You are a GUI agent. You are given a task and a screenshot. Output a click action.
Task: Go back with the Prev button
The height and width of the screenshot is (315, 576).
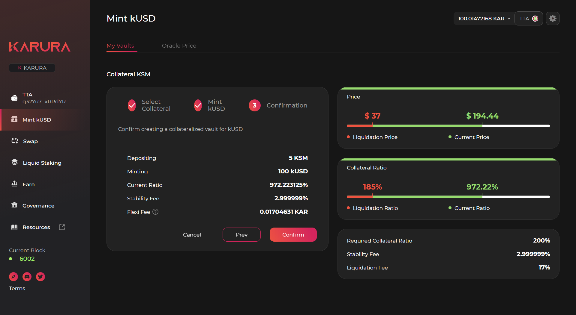(x=241, y=235)
